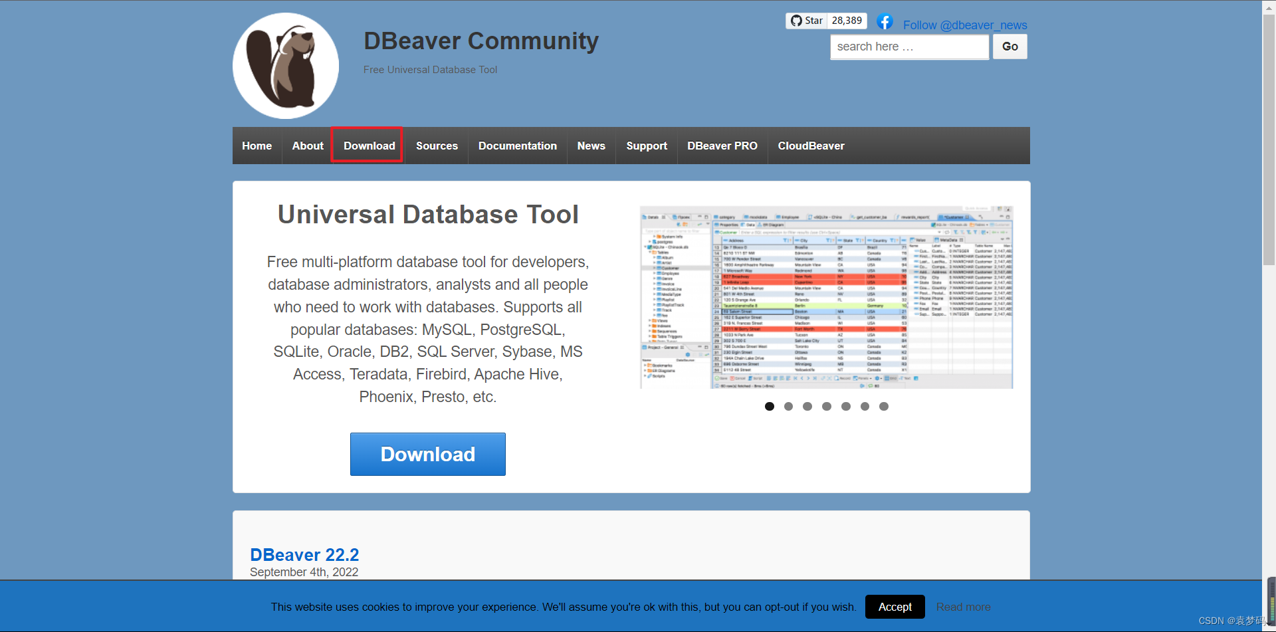Select the seventh carousel dot
Viewport: 1276px width, 632px height.
coord(884,406)
